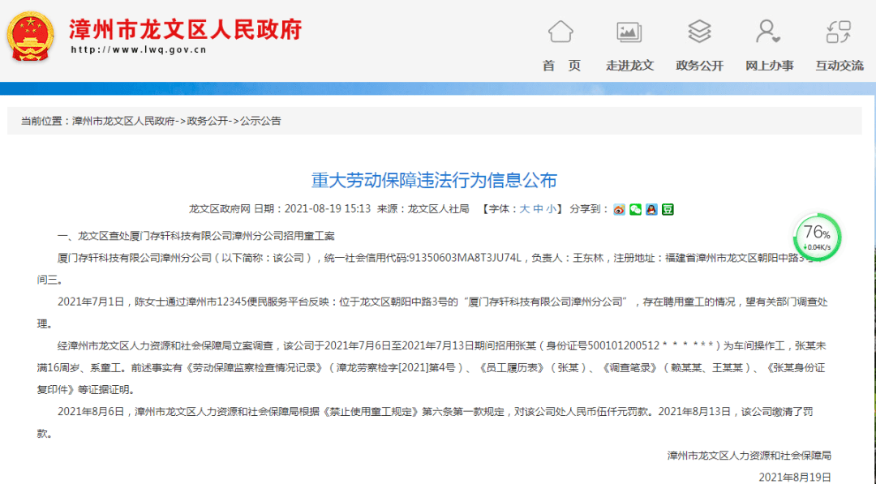
Task: Set font size to 中 (medium)
Action: pyautogui.click(x=538, y=209)
